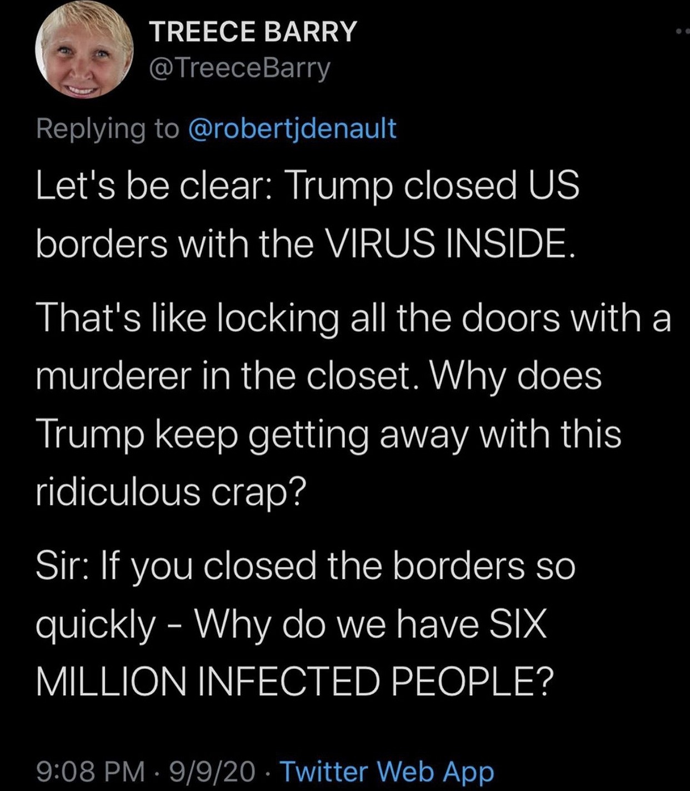690x791 pixels.
Task: Click the words "Let's be clear"
Action: 149,185
